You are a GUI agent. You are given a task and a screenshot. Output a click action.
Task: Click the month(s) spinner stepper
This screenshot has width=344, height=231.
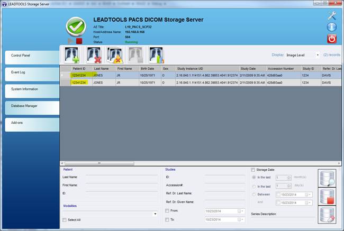pyautogui.click(x=289, y=178)
